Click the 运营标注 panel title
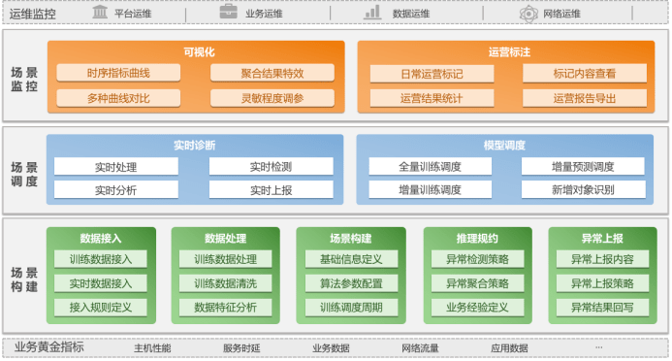This screenshot has width=672, height=361. click(509, 52)
